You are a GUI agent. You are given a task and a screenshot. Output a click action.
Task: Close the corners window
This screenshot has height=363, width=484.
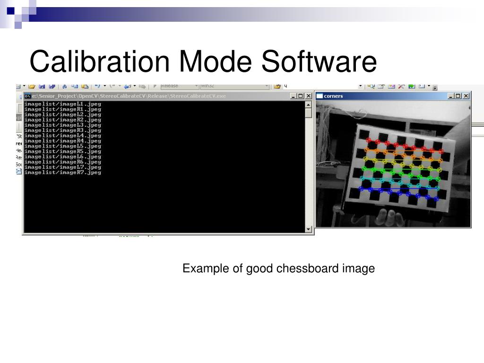(x=466, y=96)
